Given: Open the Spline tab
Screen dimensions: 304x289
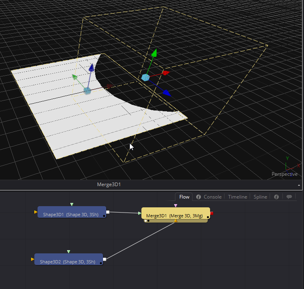Looking at the screenshot, I should pyautogui.click(x=260, y=197).
